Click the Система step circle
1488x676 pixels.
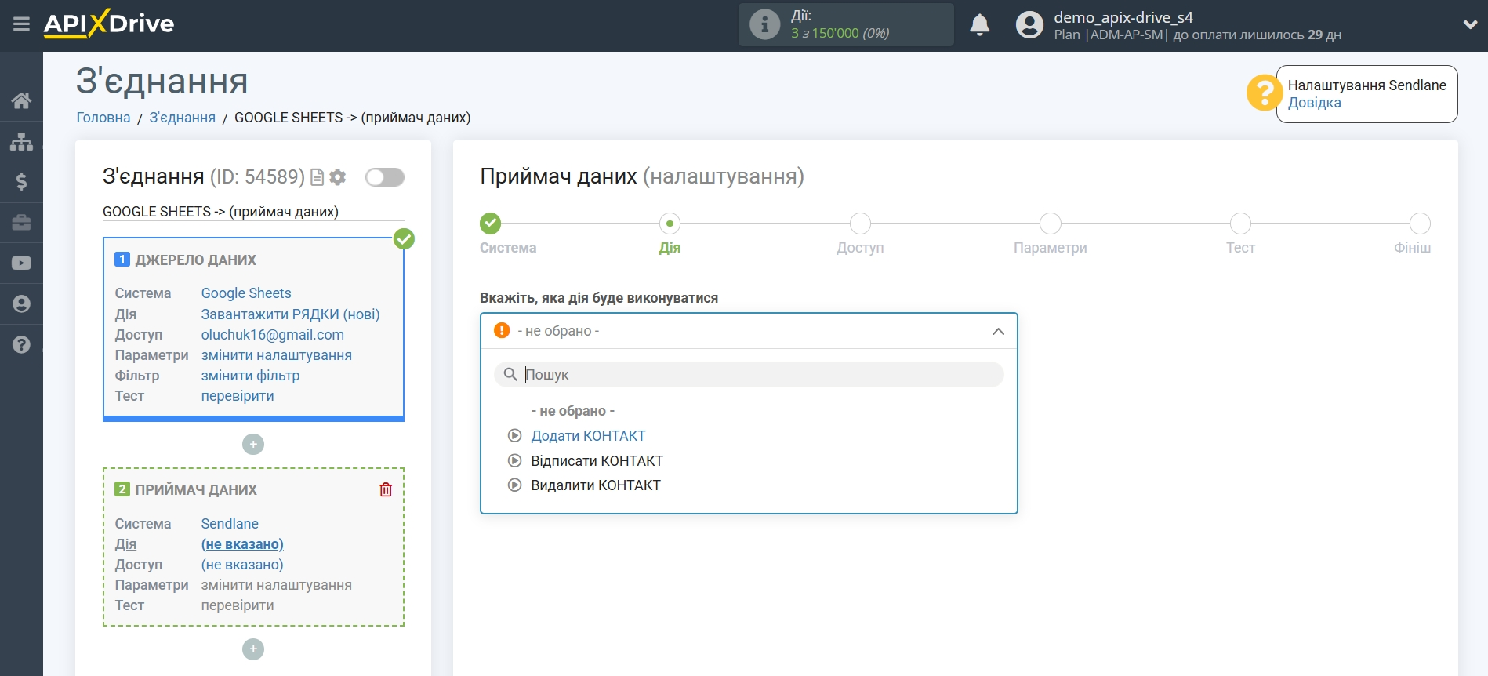[490, 224]
